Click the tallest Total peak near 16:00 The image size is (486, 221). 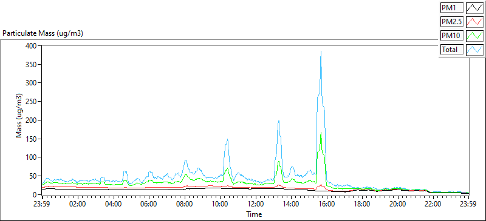coord(321,51)
